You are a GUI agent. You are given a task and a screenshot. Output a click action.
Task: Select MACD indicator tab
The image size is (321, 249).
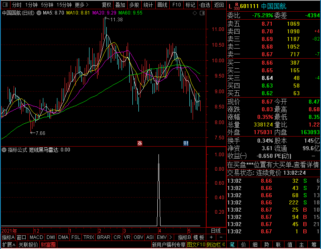37,237
